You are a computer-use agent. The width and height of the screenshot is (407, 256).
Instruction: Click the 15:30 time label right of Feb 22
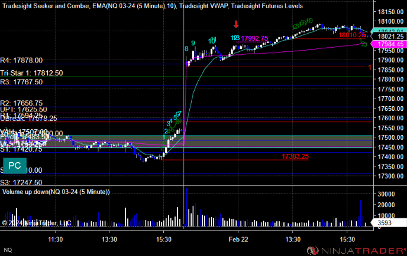coord(347,239)
